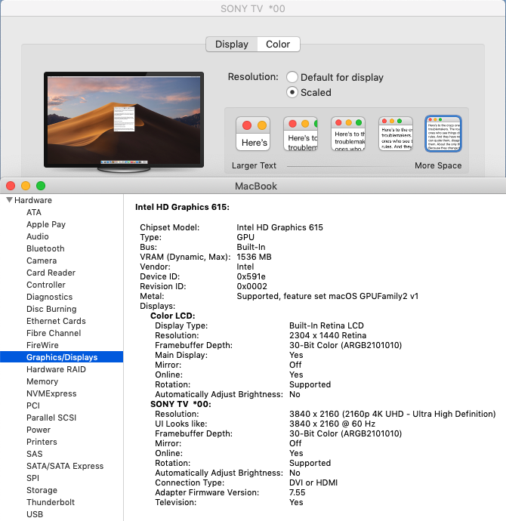The width and height of the screenshot is (506, 521).
Task: Open the NVMExpress entry
Action: pyautogui.click(x=51, y=393)
